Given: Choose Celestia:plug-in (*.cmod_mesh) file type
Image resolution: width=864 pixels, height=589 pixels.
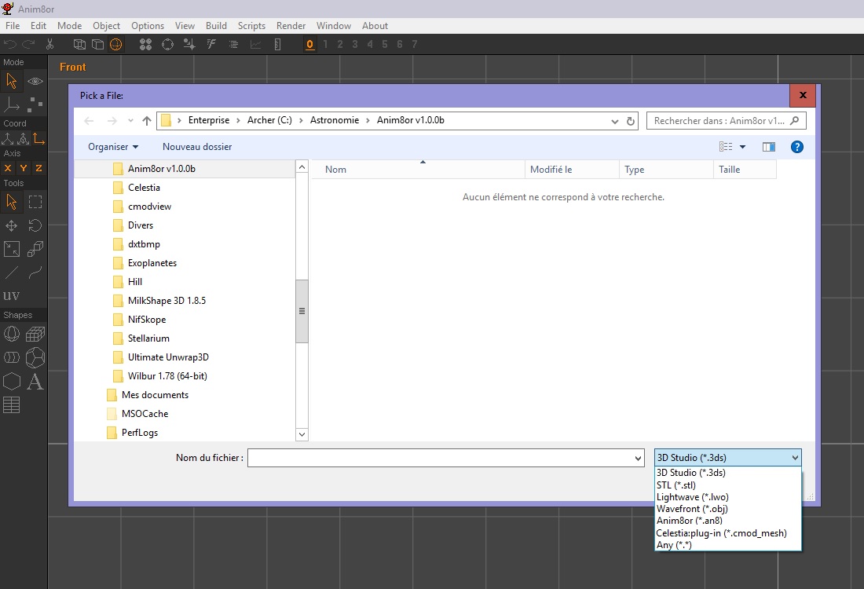Looking at the screenshot, I should [727, 532].
